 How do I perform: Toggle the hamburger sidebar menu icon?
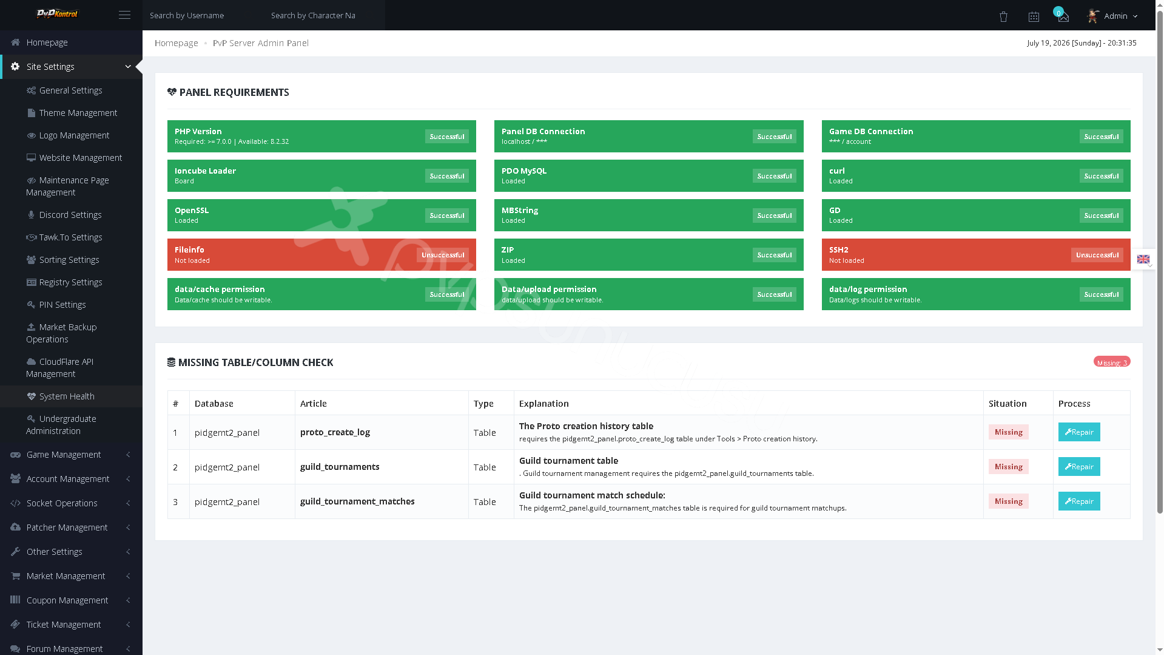click(124, 15)
